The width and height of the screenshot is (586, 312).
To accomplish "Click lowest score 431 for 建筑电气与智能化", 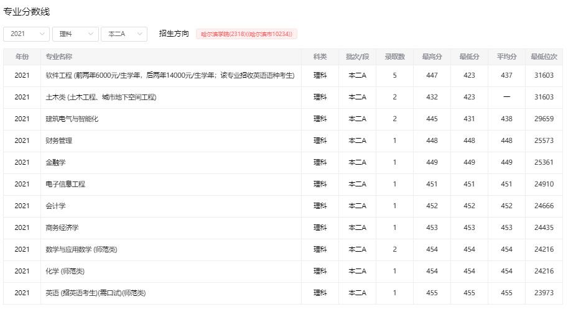I will 470,119.
